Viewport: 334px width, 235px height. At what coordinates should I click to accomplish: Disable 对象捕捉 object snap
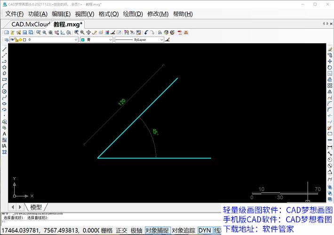click(x=157, y=230)
